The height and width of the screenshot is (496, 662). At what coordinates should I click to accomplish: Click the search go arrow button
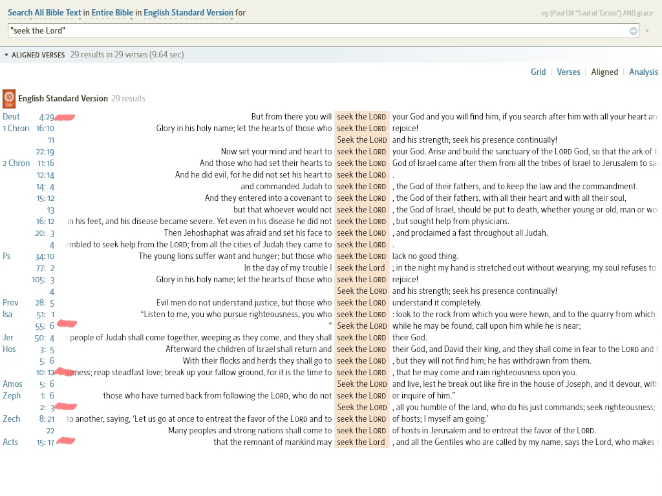[x=634, y=31]
